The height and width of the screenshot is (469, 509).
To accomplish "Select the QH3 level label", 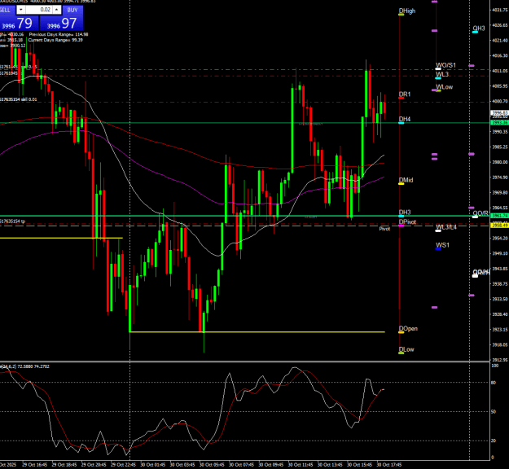I will (x=479, y=28).
